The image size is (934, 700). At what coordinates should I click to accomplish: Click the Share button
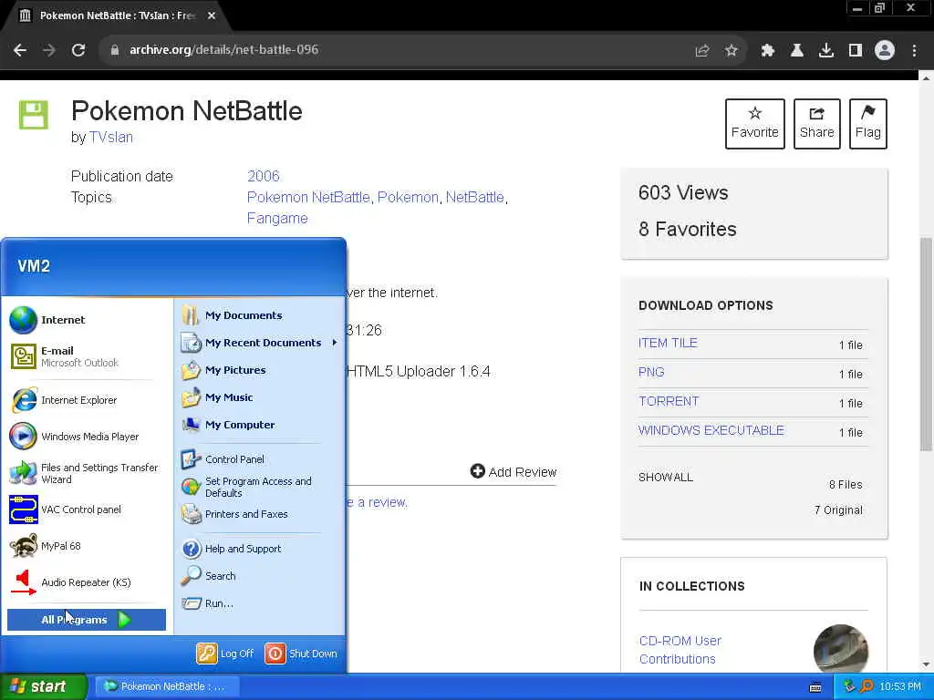[x=816, y=124]
